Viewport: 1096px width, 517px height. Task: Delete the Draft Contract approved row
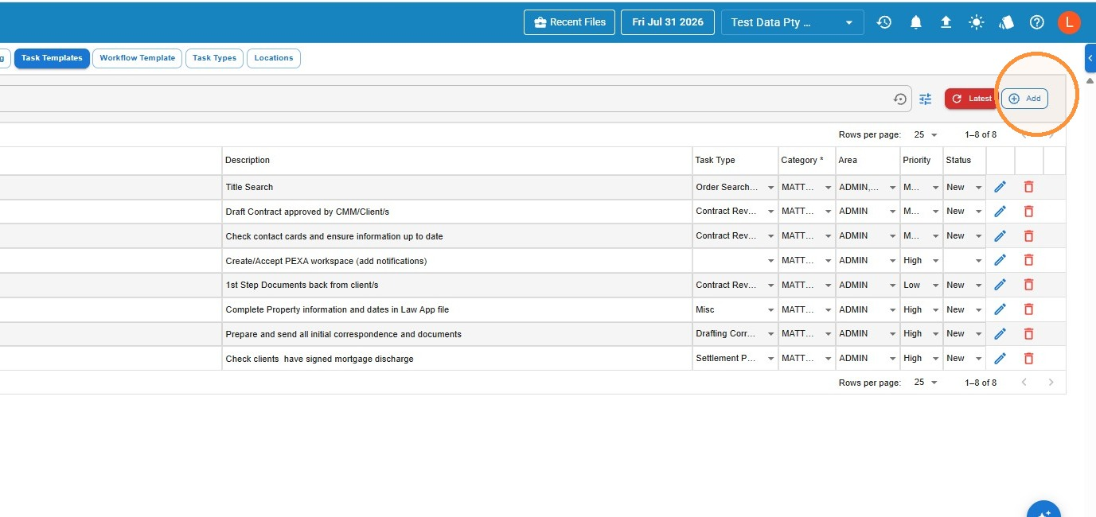coord(1028,212)
